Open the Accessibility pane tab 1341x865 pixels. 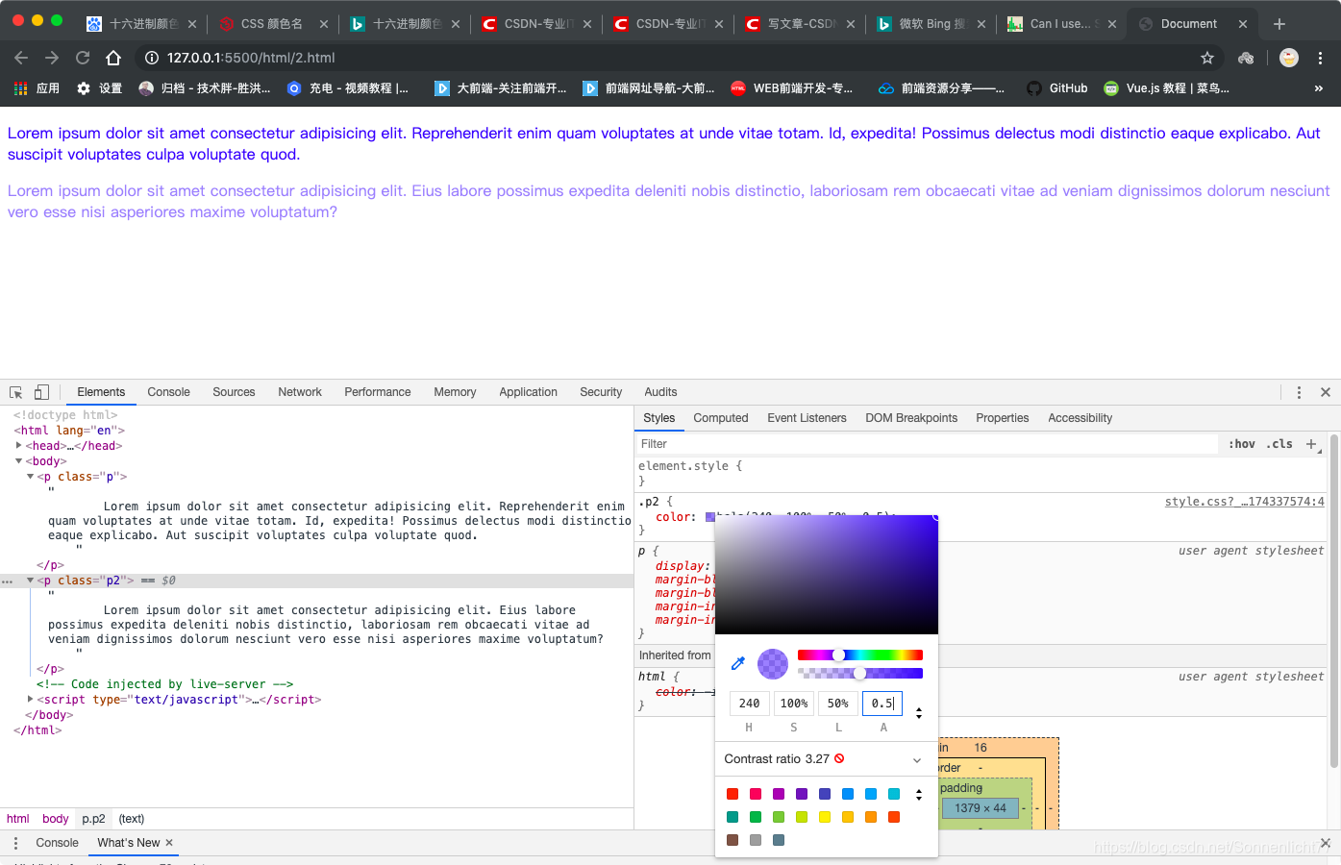point(1080,418)
